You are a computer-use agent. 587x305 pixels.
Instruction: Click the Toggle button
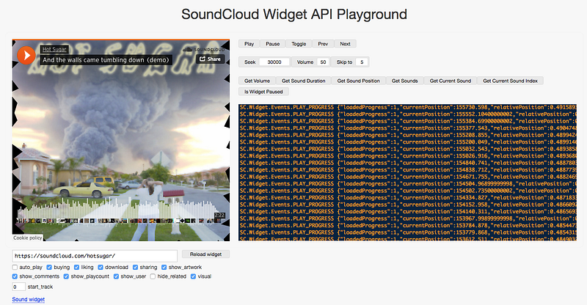click(x=299, y=44)
